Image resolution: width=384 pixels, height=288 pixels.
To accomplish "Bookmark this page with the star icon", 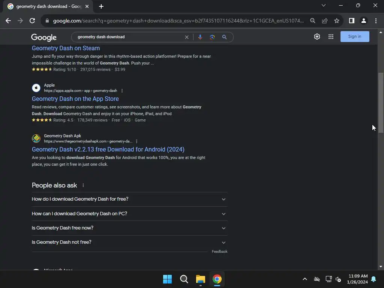I will (337, 21).
